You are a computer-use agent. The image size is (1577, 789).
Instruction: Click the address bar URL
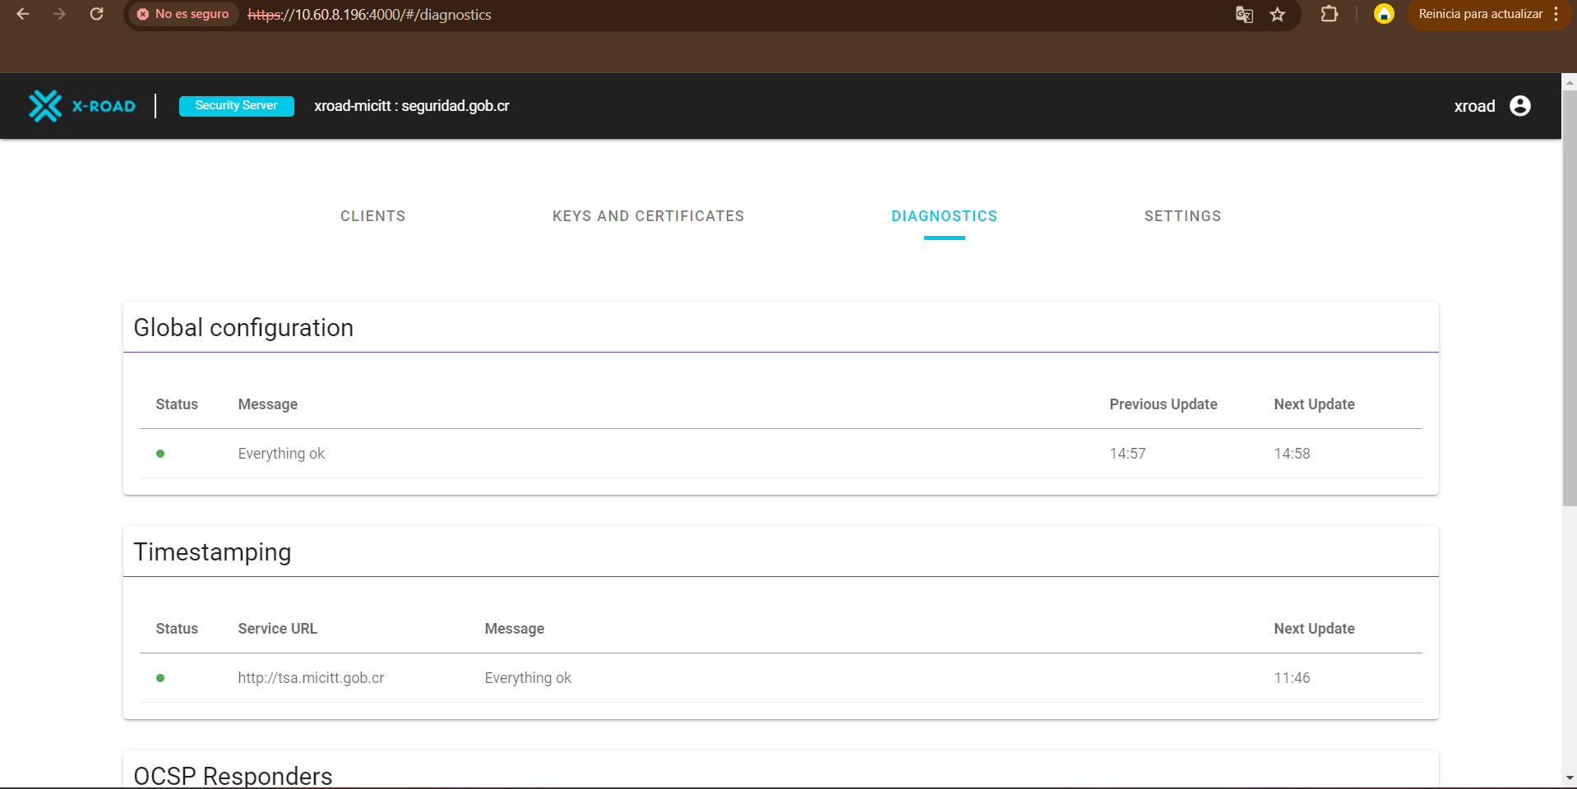click(370, 15)
